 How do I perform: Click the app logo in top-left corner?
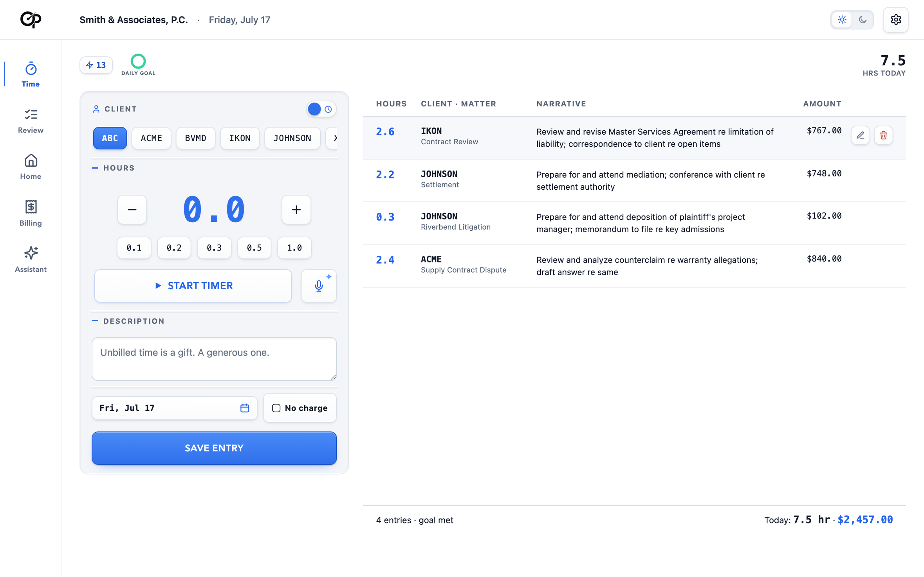pos(31,20)
